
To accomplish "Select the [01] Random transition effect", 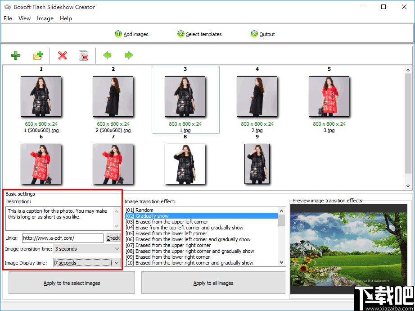I will click(201, 210).
